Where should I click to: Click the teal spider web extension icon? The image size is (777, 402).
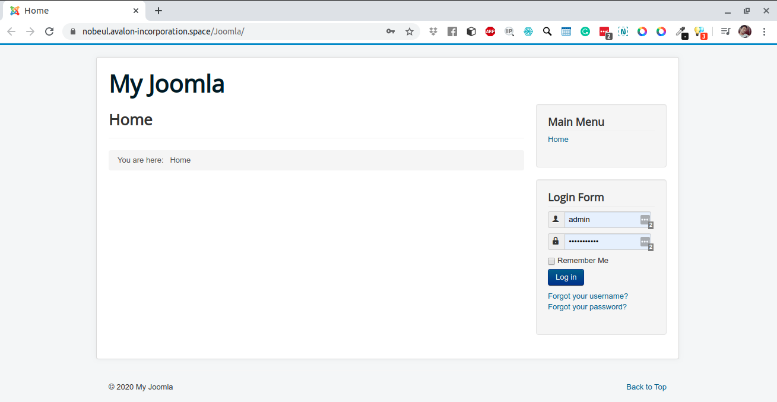pyautogui.click(x=528, y=31)
